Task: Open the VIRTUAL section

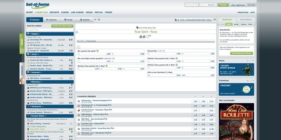Action: [x=99, y=12]
